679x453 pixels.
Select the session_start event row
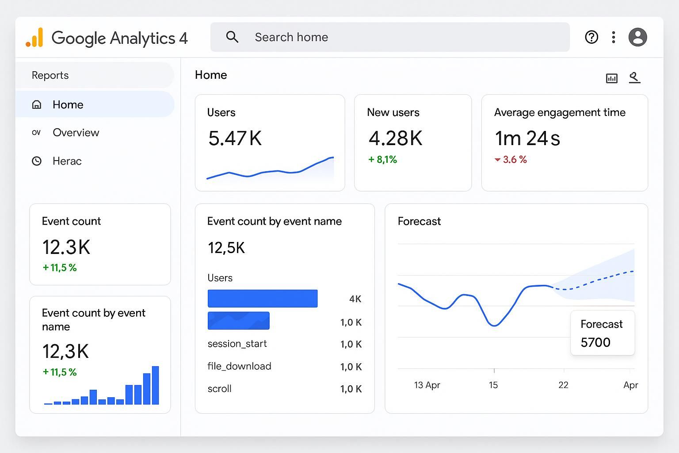point(285,344)
